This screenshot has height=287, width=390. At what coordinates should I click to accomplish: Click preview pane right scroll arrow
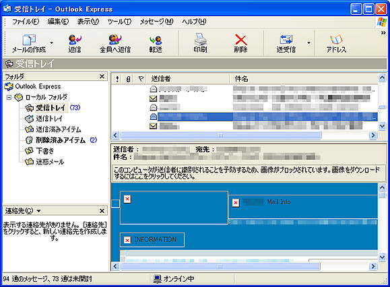(373, 266)
